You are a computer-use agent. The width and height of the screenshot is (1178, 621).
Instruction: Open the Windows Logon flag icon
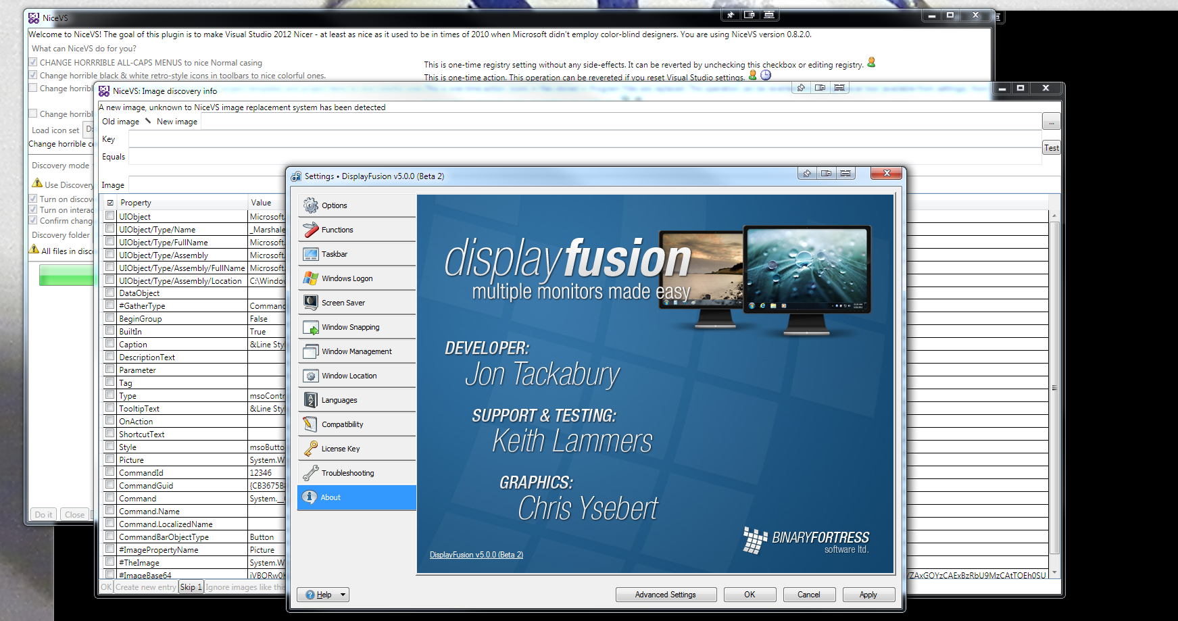point(311,278)
